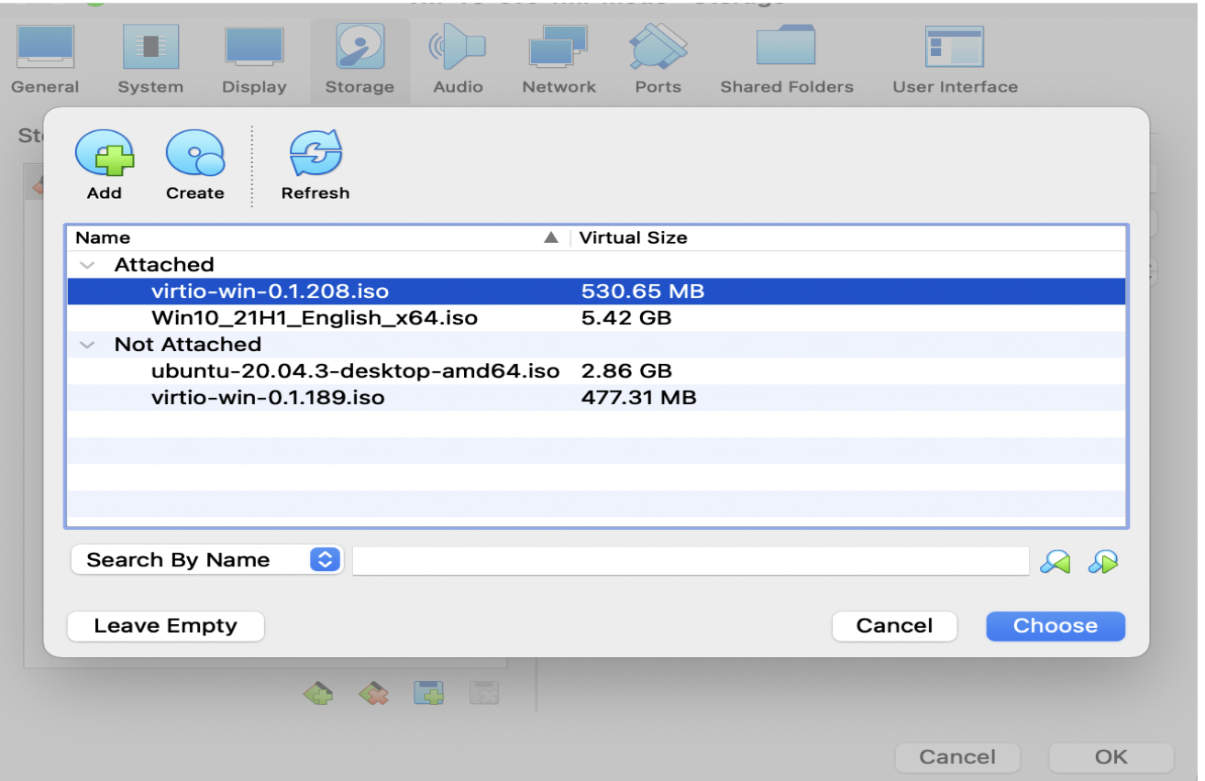Open Shared Folders settings
This screenshot has height=781, width=1205.
tap(785, 57)
